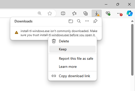Launch the Copilot sidebar icon

tap(130, 13)
